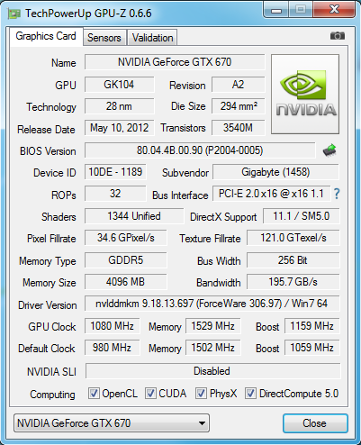Click the Release Date field May 10, 2012

click(x=119, y=128)
